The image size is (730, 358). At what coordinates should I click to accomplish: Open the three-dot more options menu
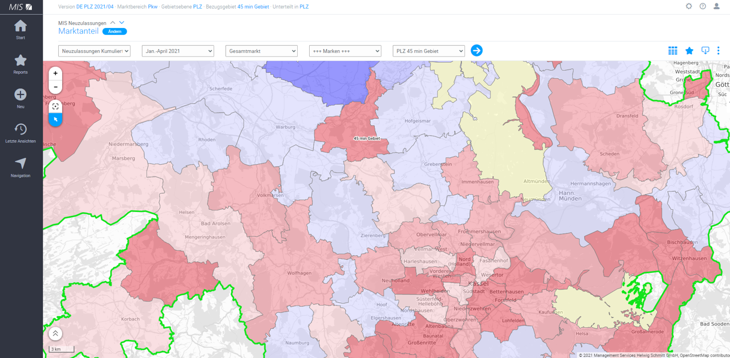pyautogui.click(x=718, y=51)
